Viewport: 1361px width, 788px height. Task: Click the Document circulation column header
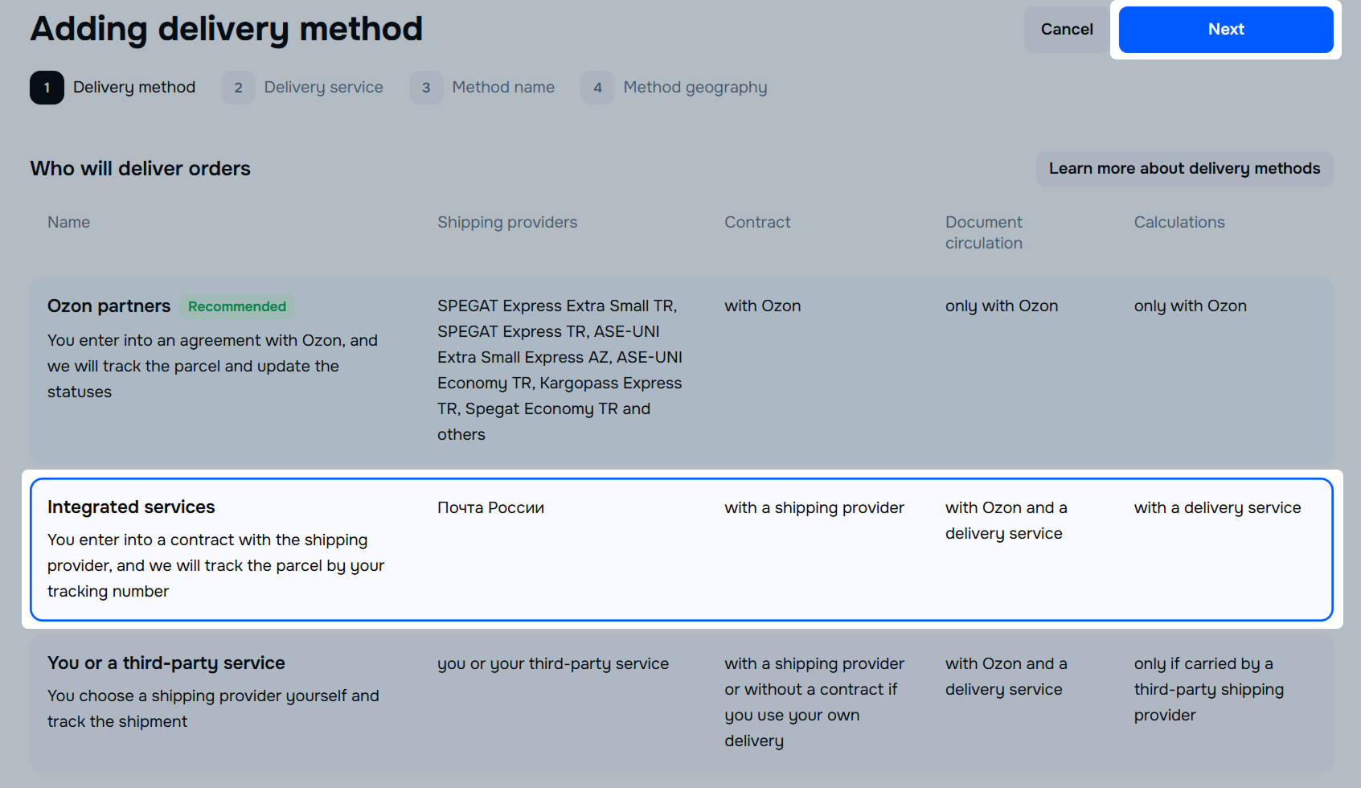coord(983,232)
